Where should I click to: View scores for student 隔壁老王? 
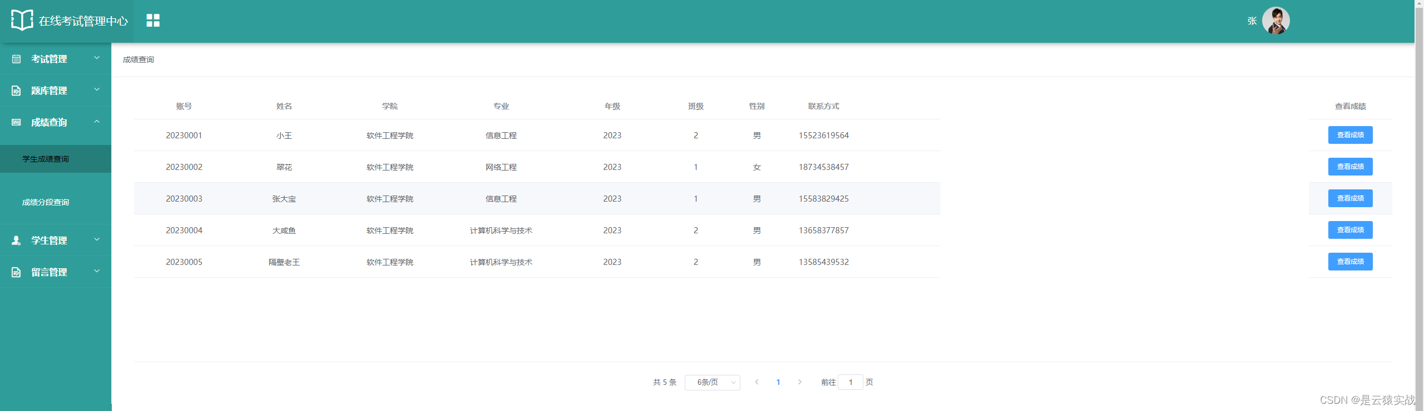(1350, 262)
